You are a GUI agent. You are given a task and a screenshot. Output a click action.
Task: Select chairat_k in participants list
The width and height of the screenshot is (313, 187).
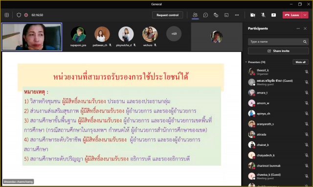tap(278, 145)
